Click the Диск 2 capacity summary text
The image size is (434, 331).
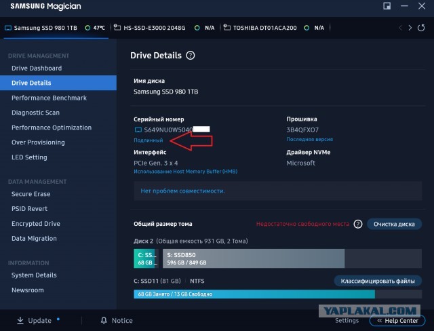click(191, 241)
